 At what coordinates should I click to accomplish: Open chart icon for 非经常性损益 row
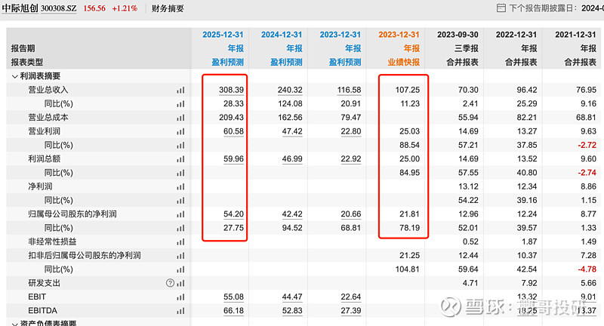(180, 242)
